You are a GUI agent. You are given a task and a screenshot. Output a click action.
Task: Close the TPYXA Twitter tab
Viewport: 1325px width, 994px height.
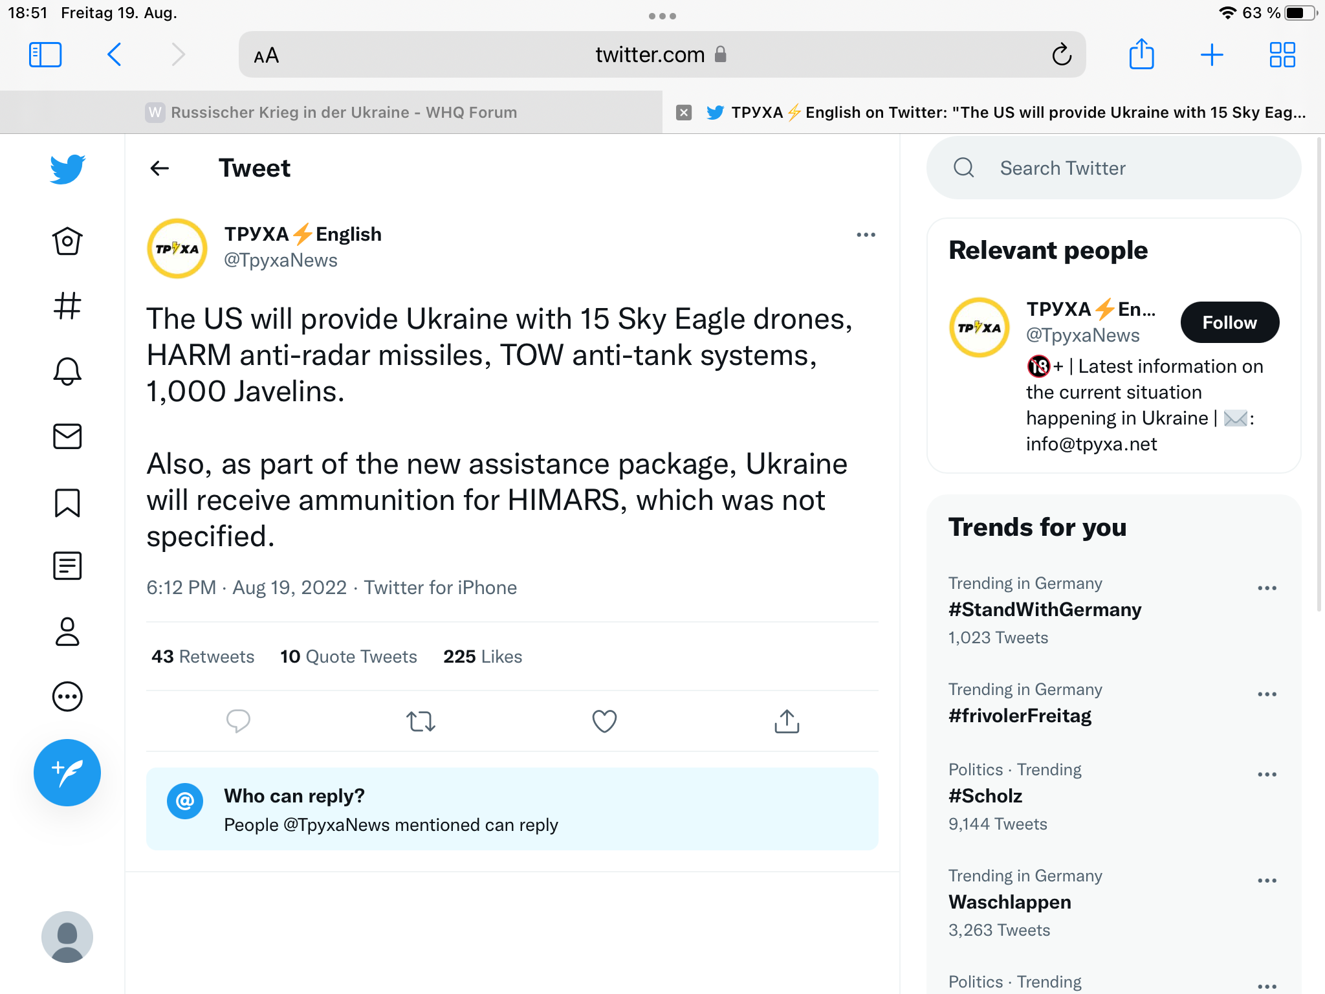684,113
